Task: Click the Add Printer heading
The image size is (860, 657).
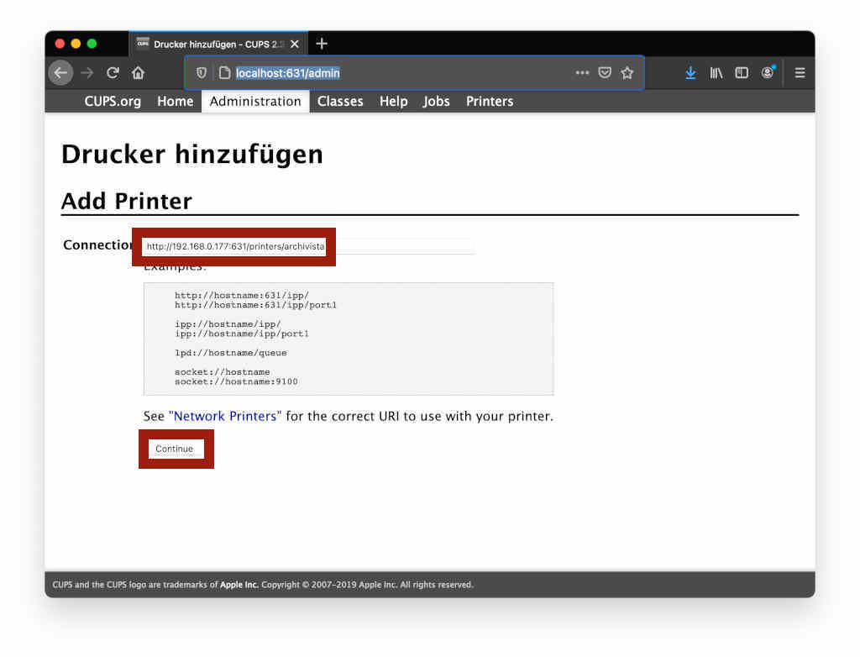Action: [126, 201]
